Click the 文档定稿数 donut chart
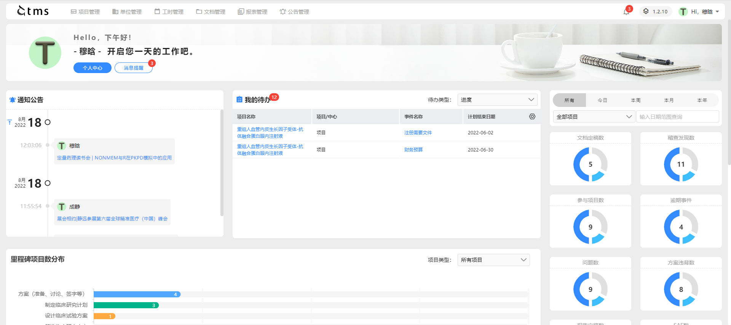Viewport: 731px width, 325px height. [590, 164]
